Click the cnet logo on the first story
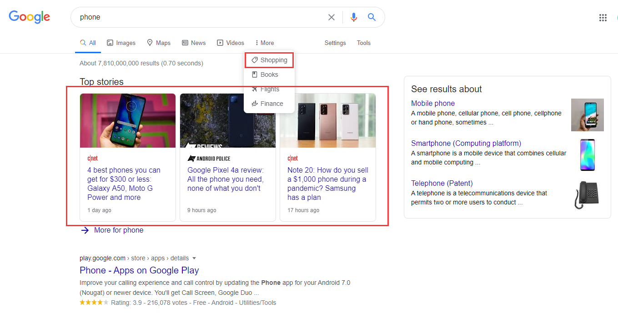 tap(92, 158)
